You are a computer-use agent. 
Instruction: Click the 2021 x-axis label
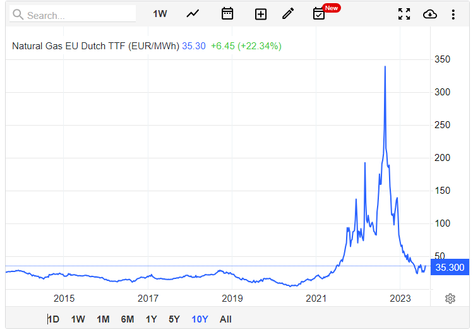click(316, 298)
